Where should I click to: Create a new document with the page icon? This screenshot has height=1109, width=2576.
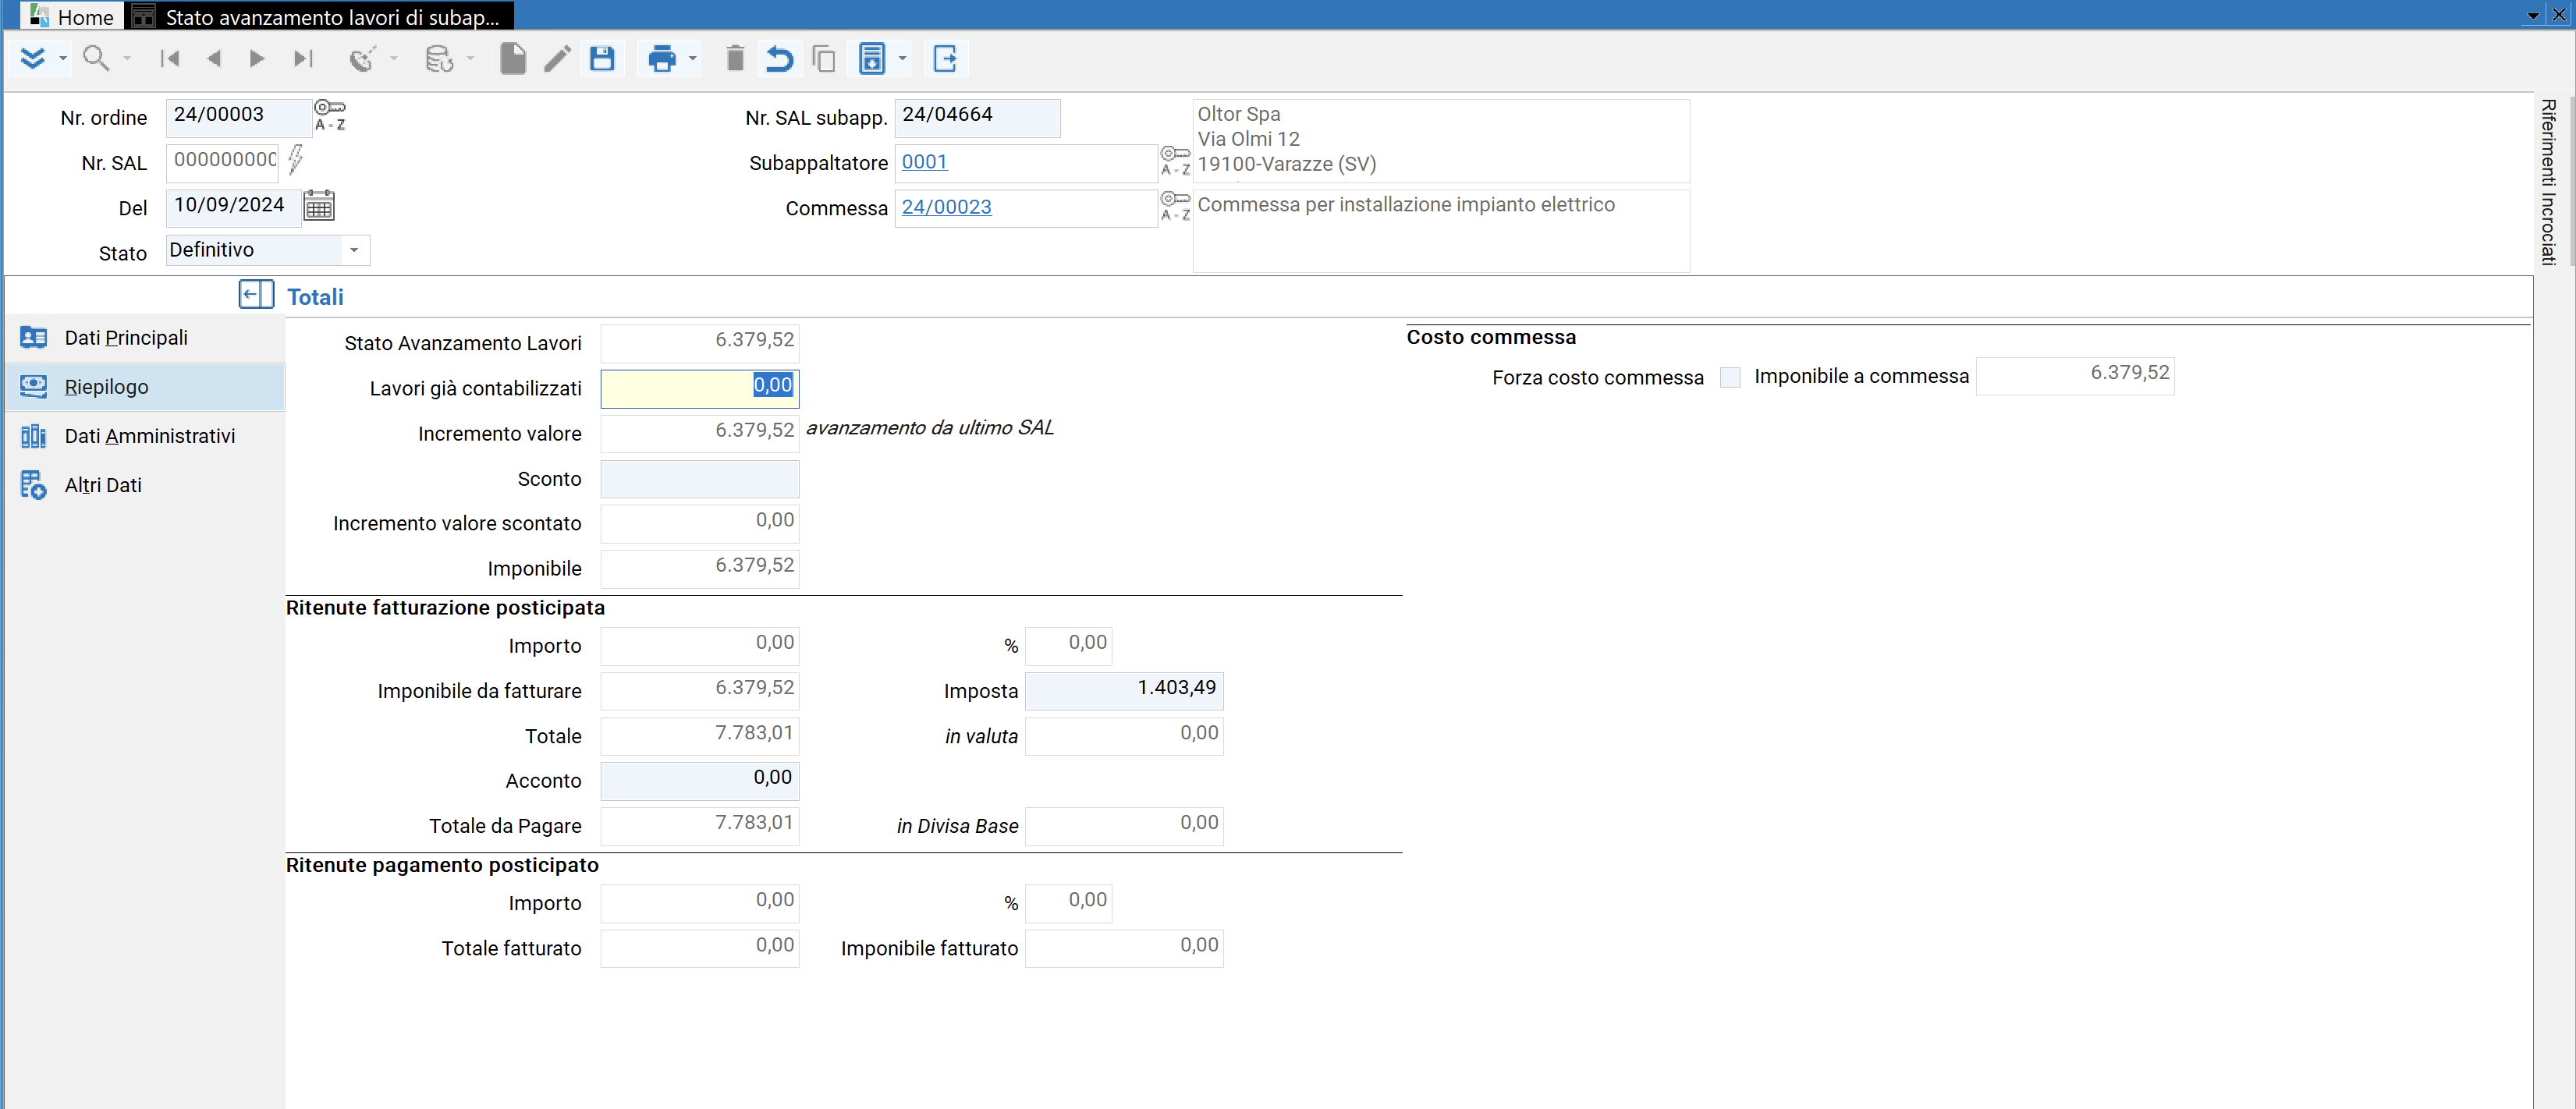pyautogui.click(x=513, y=59)
